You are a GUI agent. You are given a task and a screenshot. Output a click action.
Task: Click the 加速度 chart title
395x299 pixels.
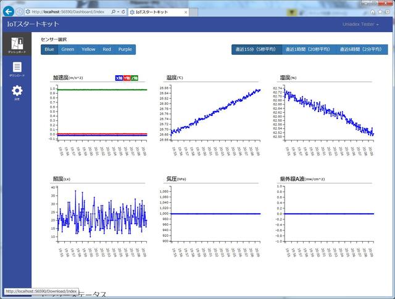[68, 78]
